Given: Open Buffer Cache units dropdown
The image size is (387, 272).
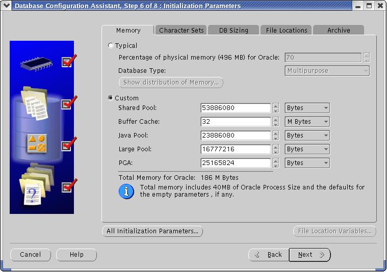Looking at the screenshot, I should (x=307, y=122).
